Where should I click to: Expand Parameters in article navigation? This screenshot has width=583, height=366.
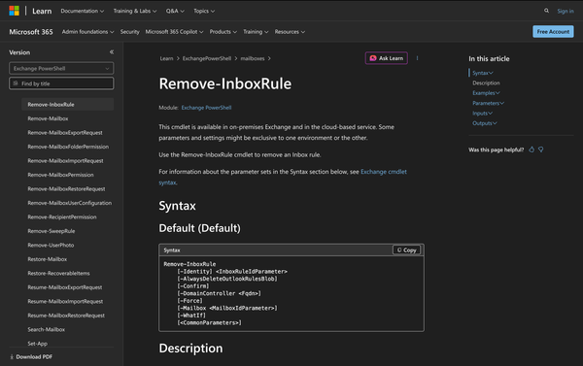pyautogui.click(x=488, y=103)
